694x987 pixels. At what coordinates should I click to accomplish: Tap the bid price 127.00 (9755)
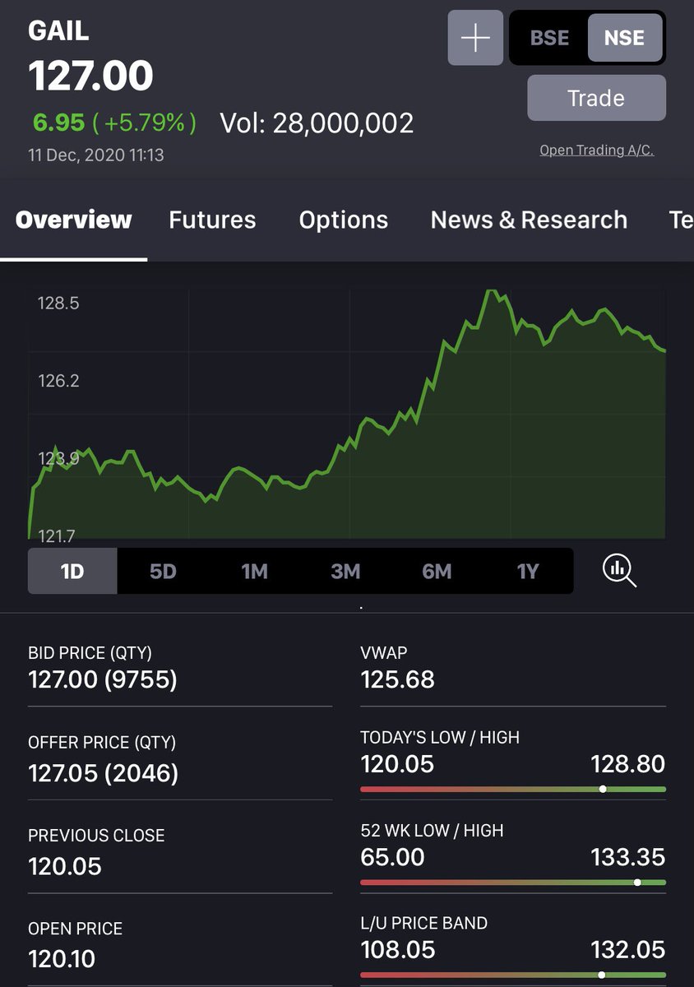pos(103,680)
